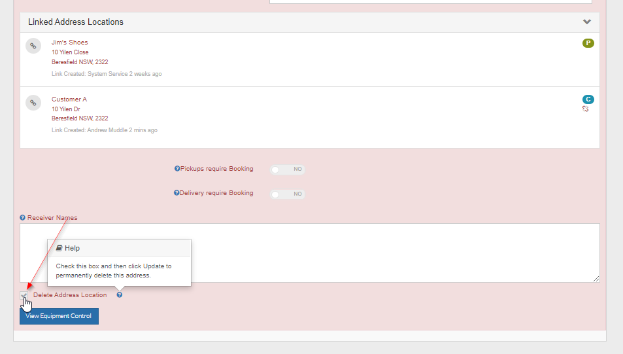Unlink Customer A using the broken-link icon

[585, 109]
